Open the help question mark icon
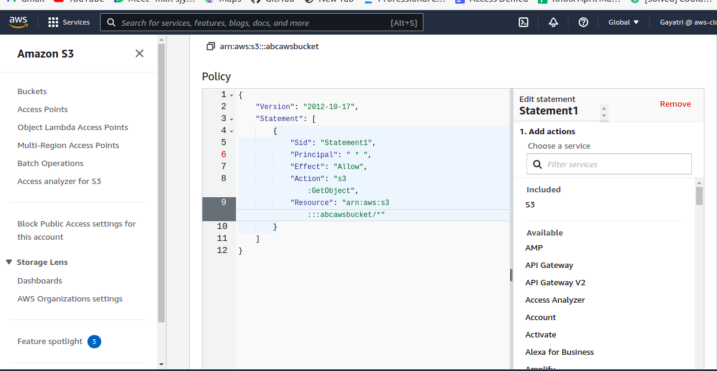717x371 pixels. [583, 22]
